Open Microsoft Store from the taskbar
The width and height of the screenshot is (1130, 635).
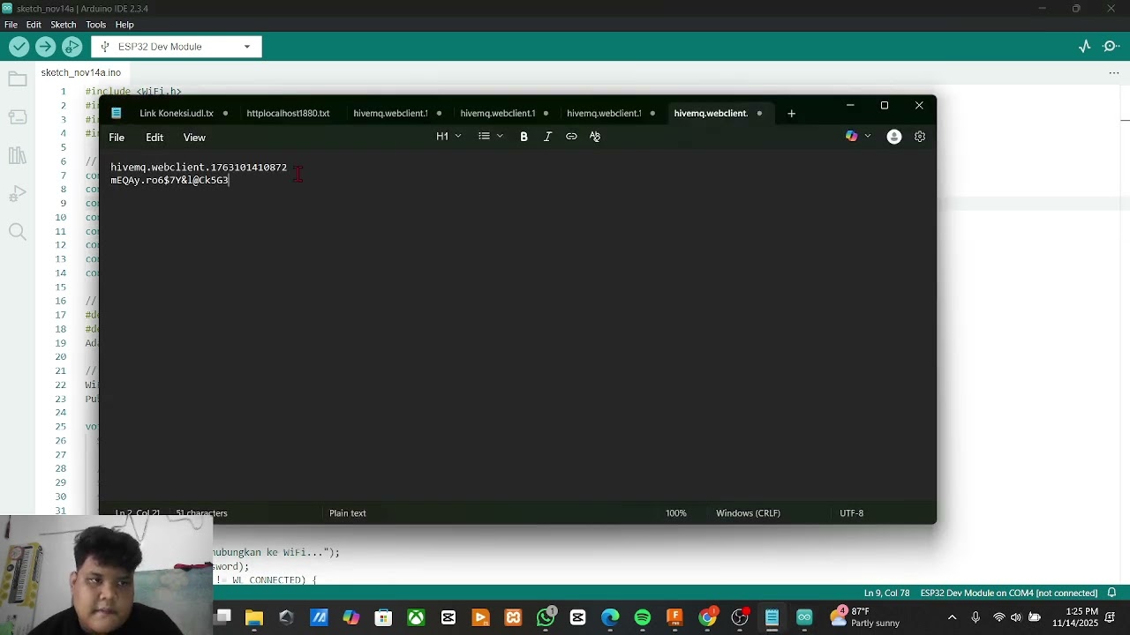tap(383, 617)
